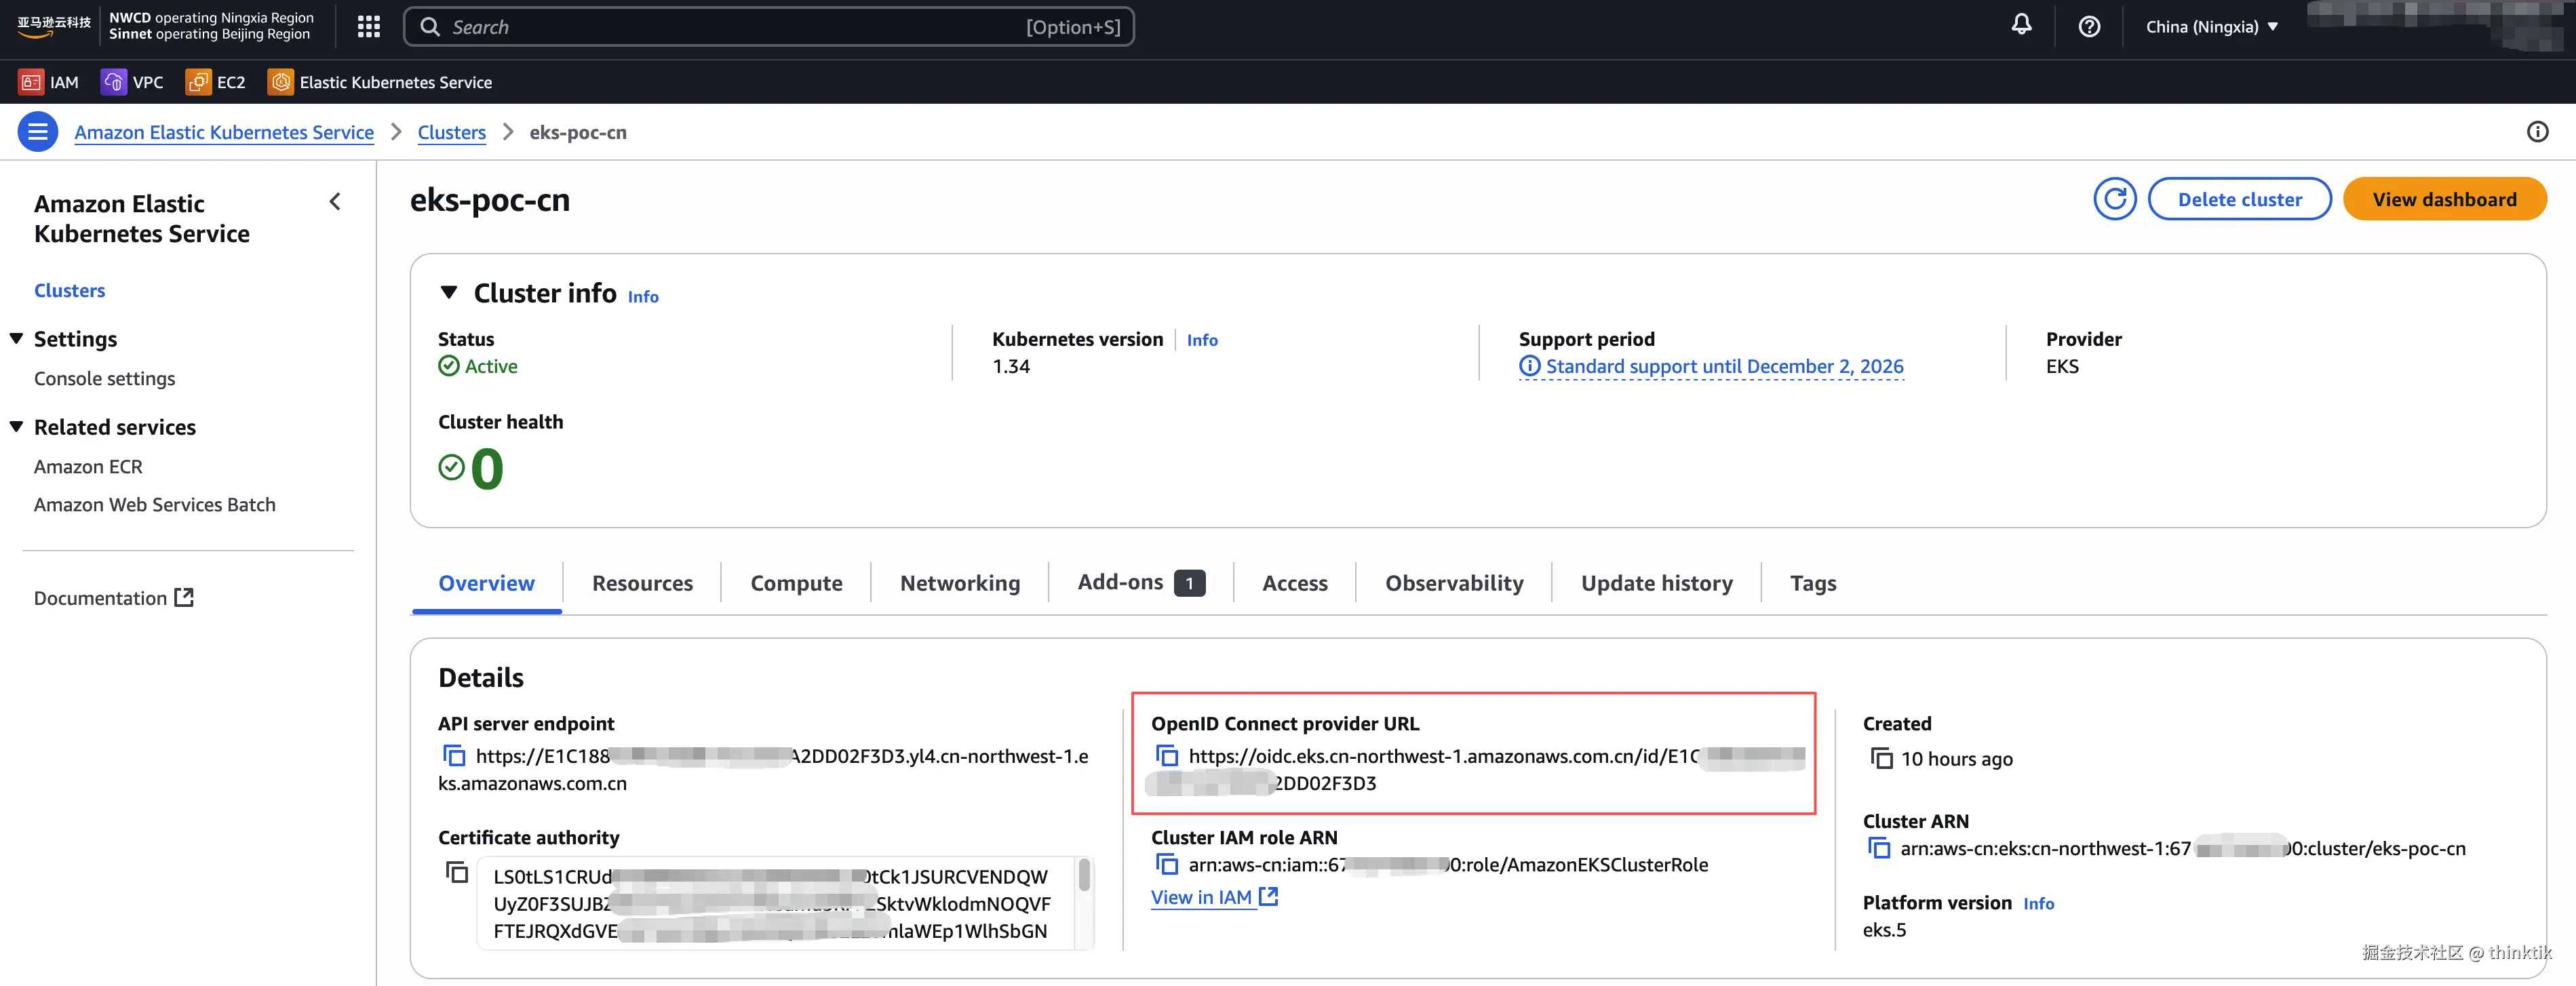2576x986 pixels.
Task: Open the page info panel icon
Action: click(x=2537, y=132)
